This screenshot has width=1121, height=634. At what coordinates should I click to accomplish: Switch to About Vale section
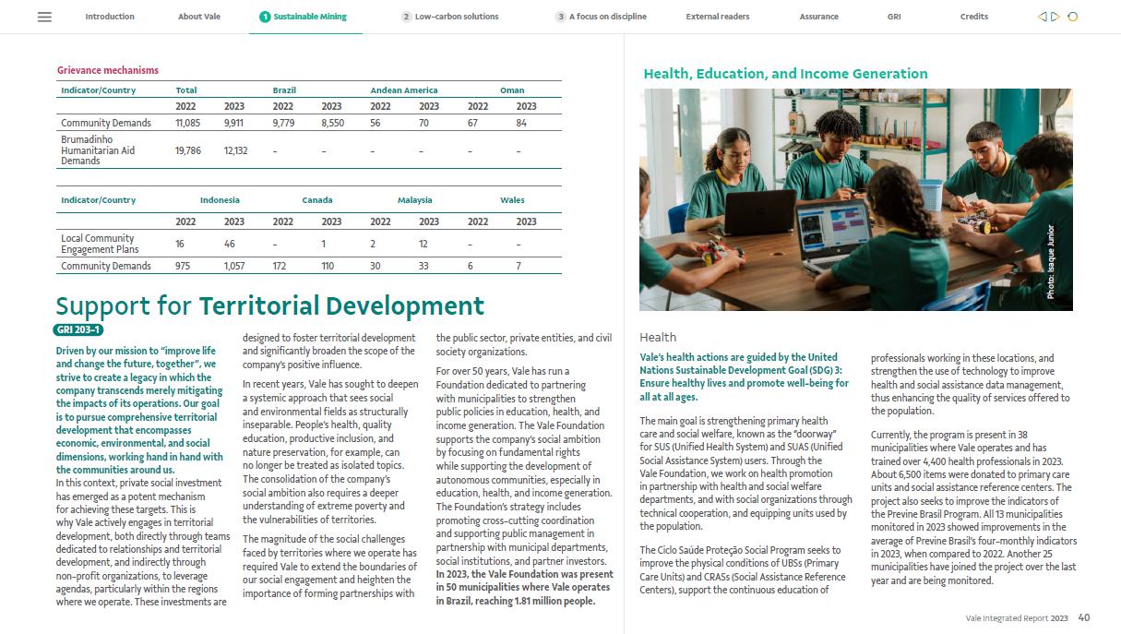click(199, 17)
